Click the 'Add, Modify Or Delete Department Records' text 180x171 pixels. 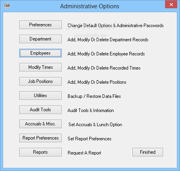pyautogui.click(x=108, y=40)
